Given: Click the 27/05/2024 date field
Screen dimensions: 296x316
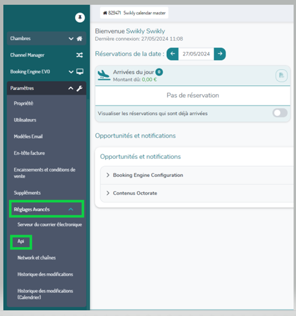Looking at the screenshot, I should (196, 54).
